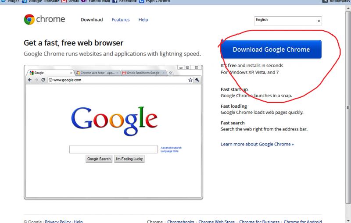Click the Google logo inside browser preview
Image resolution: width=351 pixels, height=223 pixels.
click(x=114, y=121)
